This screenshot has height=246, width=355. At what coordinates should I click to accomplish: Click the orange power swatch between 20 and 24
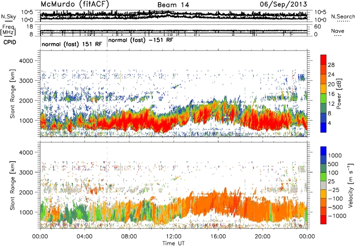point(323,79)
